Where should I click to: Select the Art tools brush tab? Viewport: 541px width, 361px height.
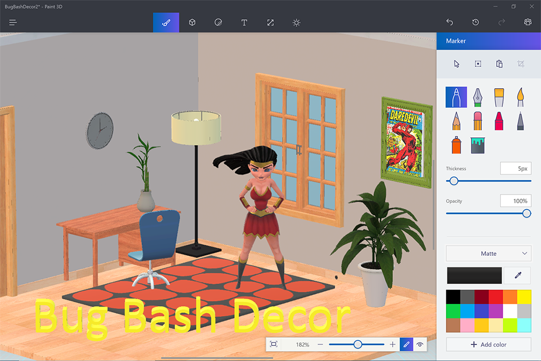[x=166, y=23]
